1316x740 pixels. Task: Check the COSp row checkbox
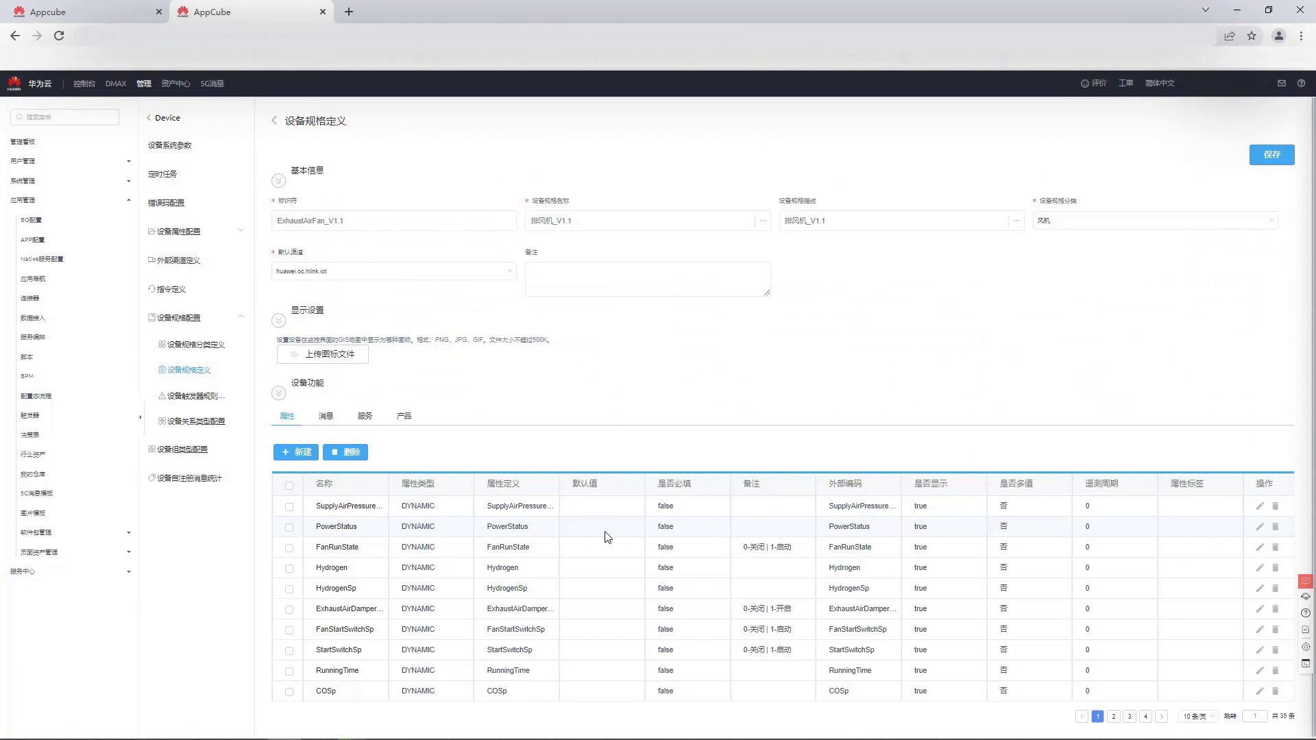click(x=289, y=692)
